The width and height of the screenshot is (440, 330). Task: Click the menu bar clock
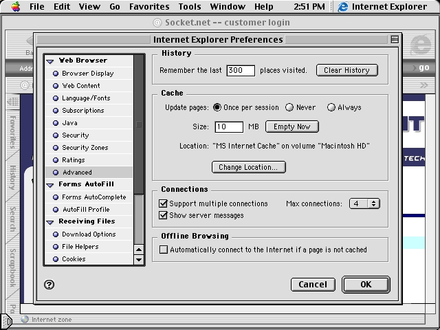(x=309, y=6)
